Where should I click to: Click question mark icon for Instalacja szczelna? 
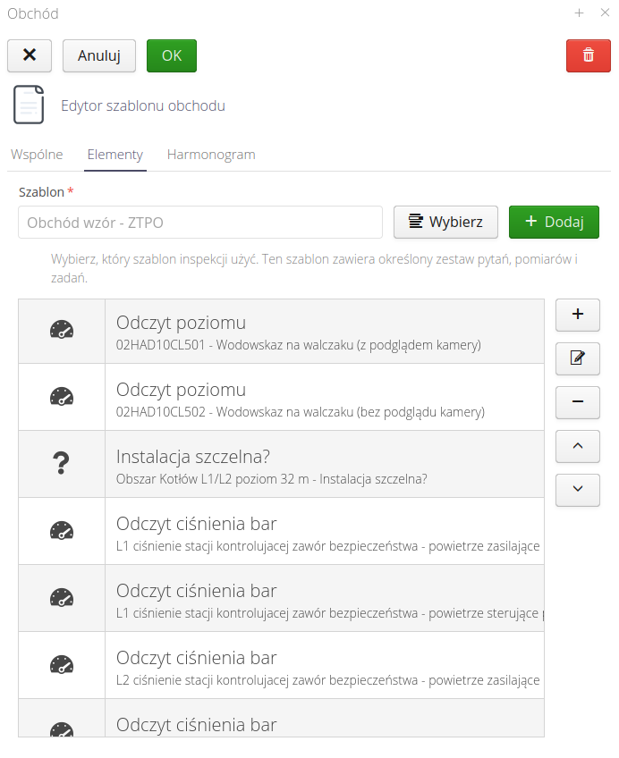62,464
